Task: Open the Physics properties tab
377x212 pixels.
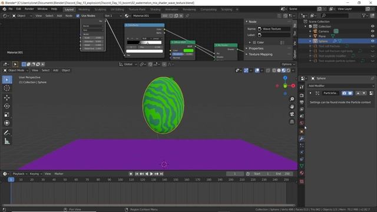Action: [302, 153]
